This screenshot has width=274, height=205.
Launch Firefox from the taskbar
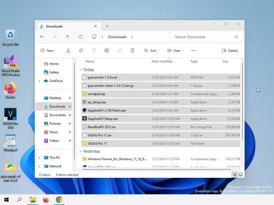click(46, 200)
